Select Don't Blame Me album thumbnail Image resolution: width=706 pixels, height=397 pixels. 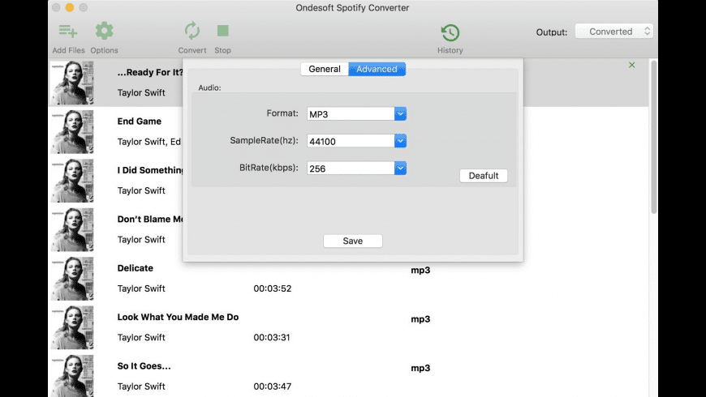click(72, 230)
